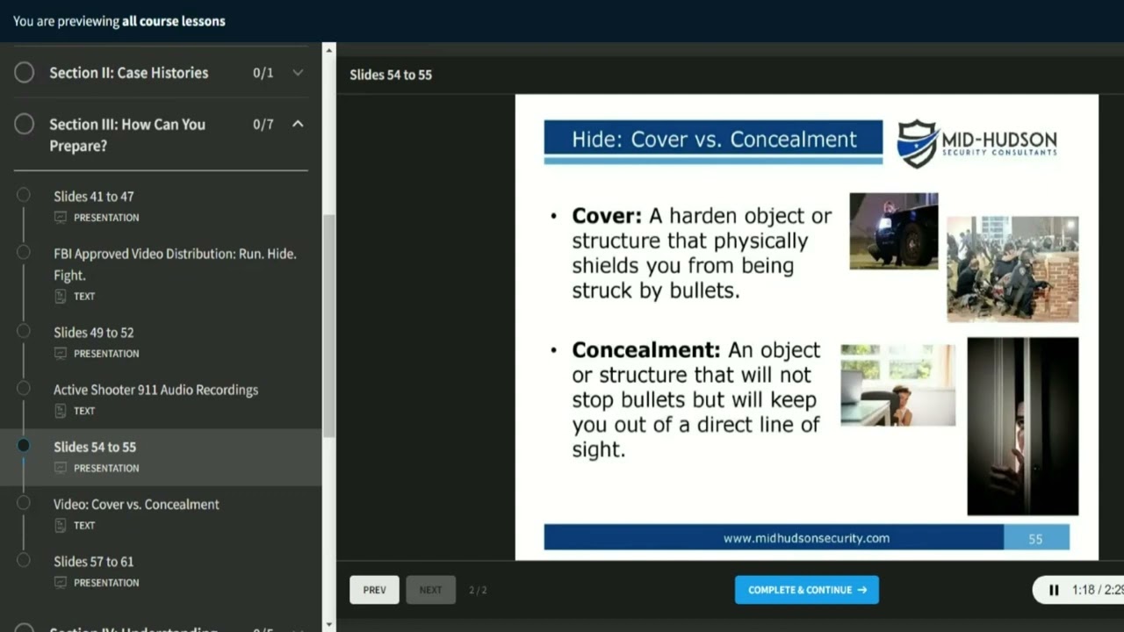The image size is (1124, 632).
Task: Open Section II: Case Histories heading
Action: [128, 73]
